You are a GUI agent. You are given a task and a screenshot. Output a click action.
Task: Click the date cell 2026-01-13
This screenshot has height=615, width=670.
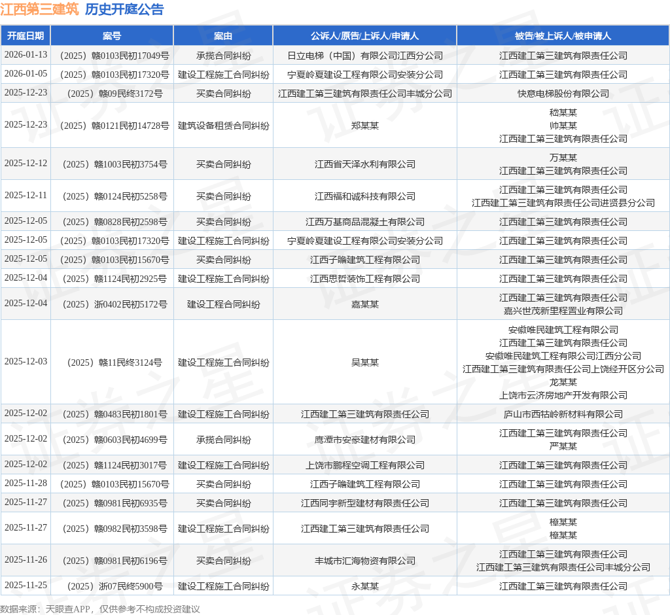coord(26,55)
